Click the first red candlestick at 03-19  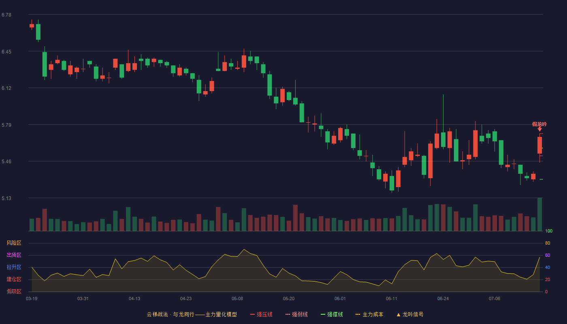pos(32,25)
